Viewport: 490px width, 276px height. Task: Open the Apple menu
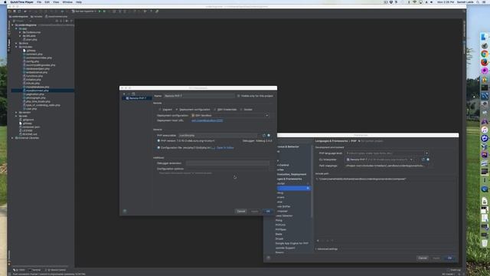coord(5,2)
